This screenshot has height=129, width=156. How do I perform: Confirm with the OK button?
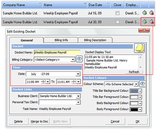coord(137,121)
